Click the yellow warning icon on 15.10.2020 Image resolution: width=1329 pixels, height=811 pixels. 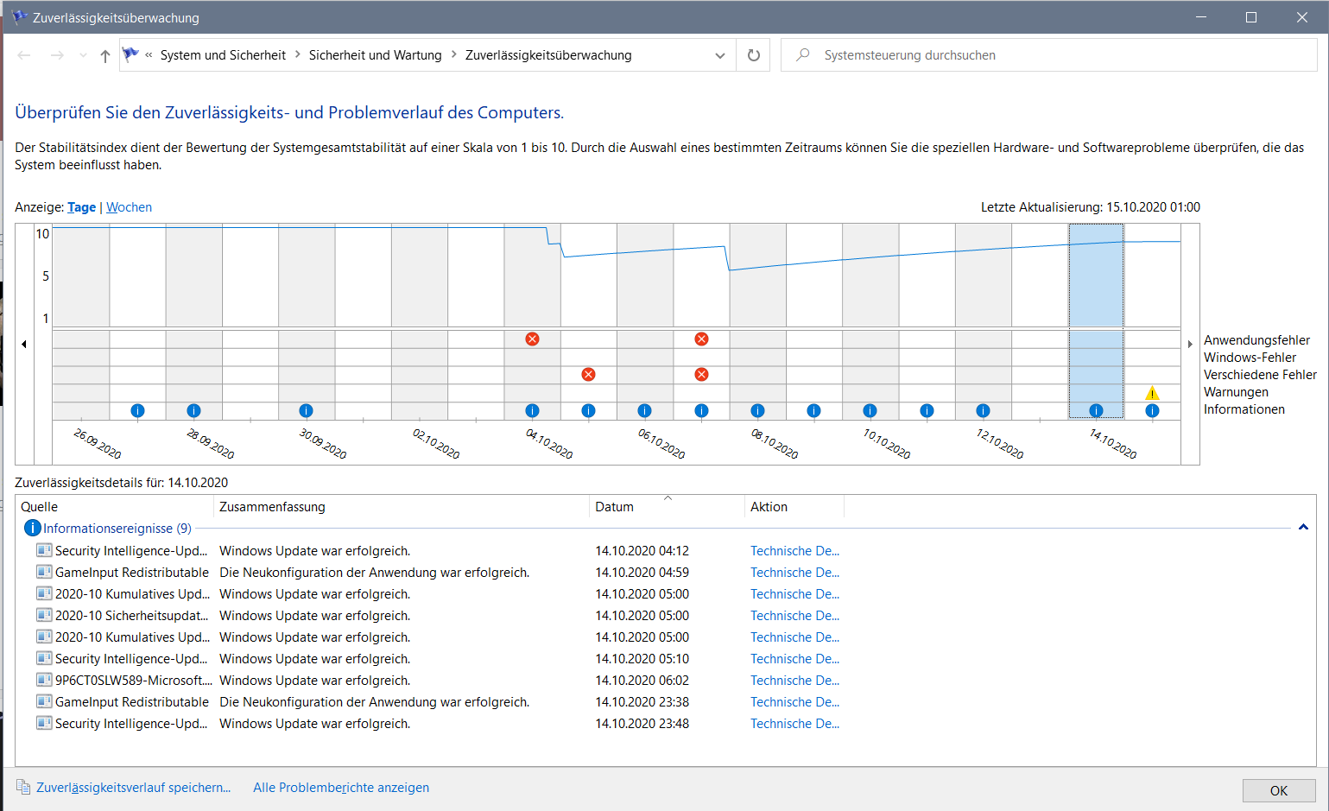click(1152, 393)
